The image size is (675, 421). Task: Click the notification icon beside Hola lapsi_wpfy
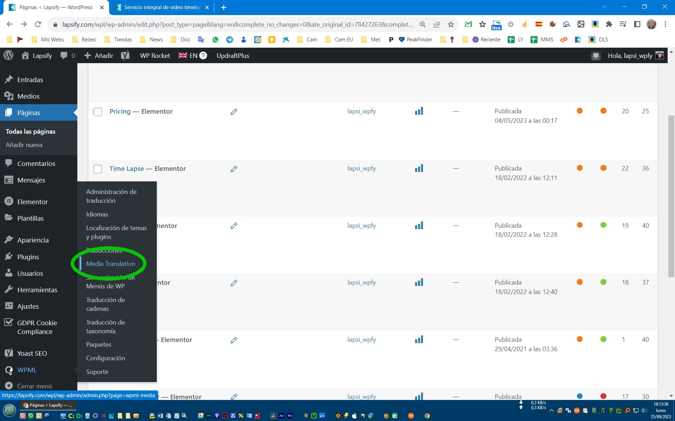pyautogui.click(x=596, y=56)
